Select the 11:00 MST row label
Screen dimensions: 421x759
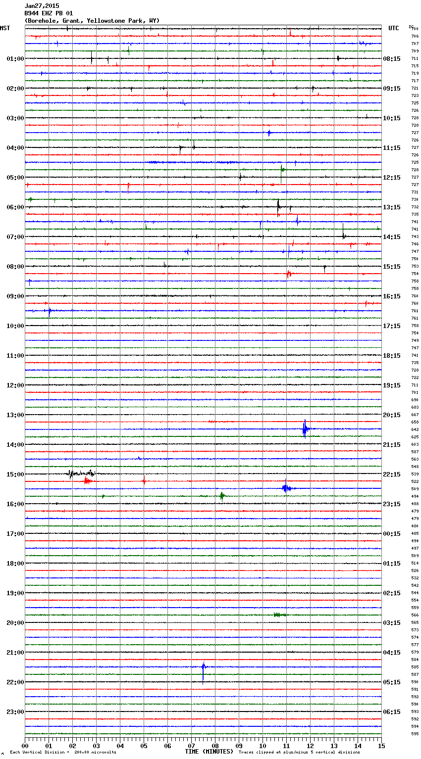click(x=15, y=356)
